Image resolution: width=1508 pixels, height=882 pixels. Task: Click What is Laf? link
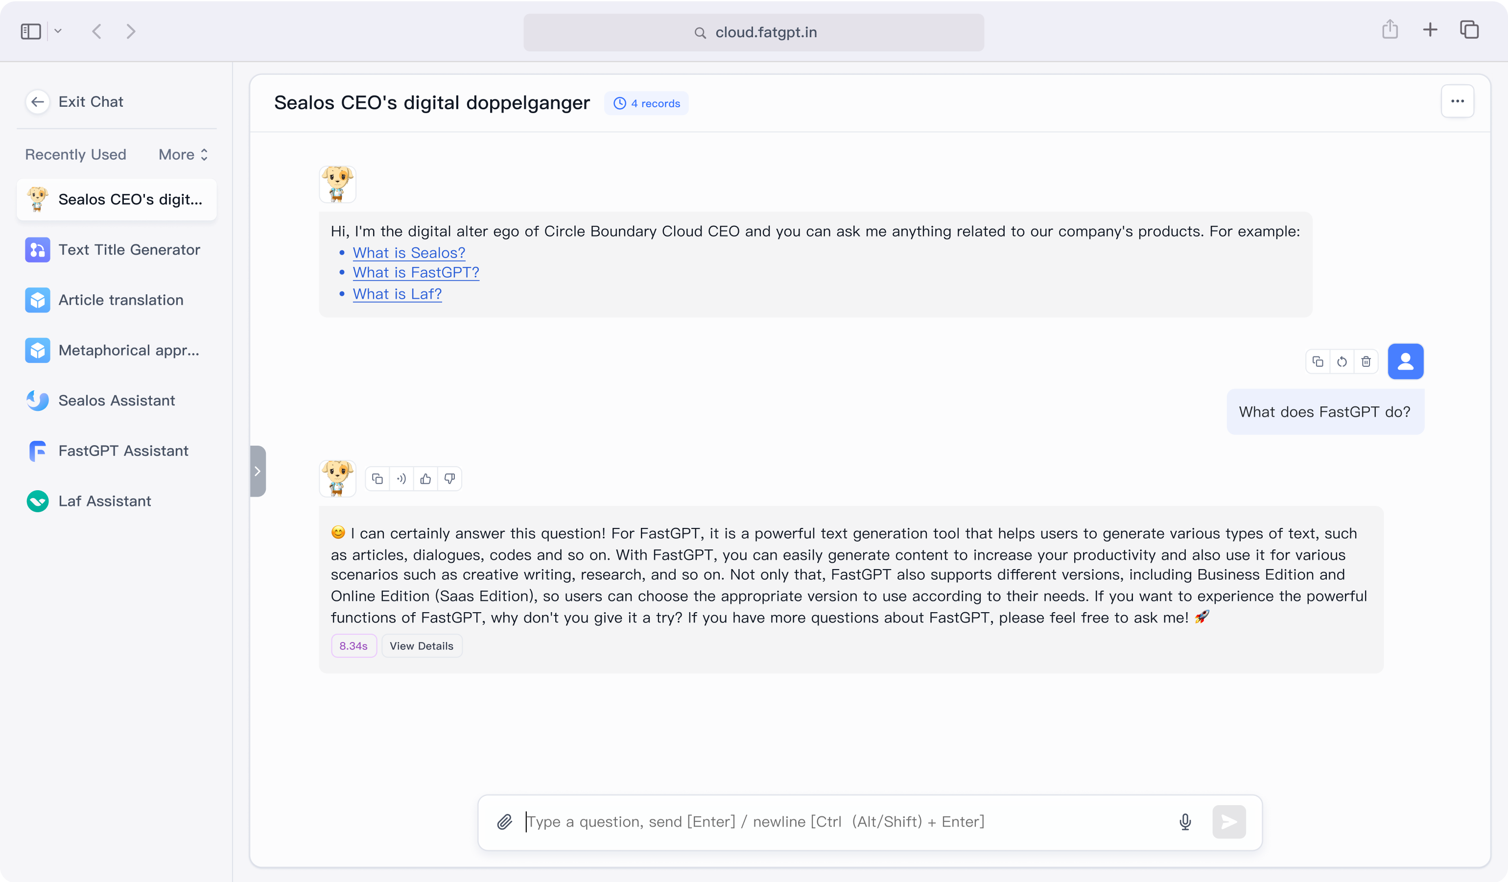(398, 294)
